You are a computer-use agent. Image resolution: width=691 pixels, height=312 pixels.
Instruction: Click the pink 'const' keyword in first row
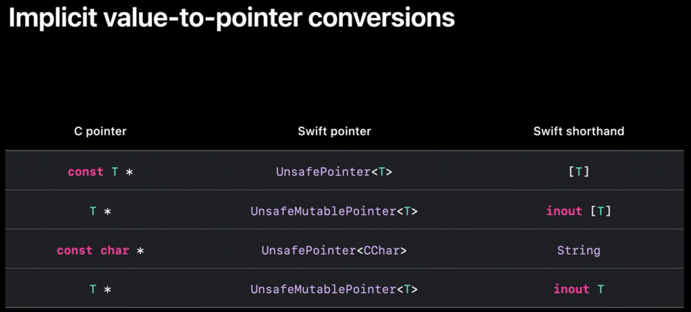click(86, 172)
